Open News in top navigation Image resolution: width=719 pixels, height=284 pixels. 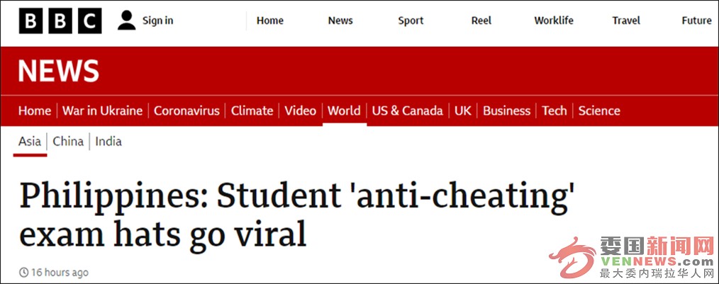pyautogui.click(x=340, y=21)
